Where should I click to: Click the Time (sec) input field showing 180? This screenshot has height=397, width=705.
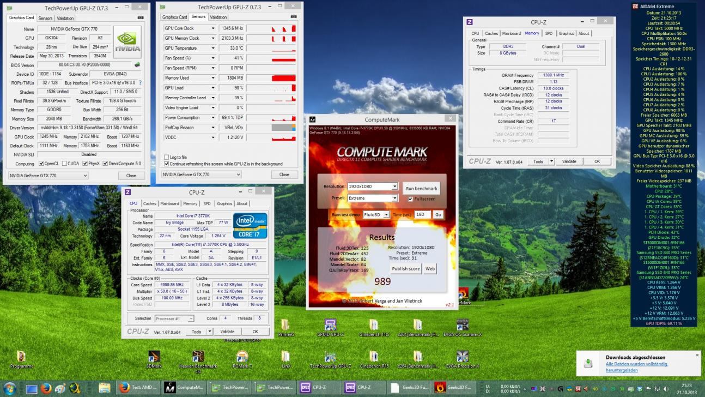422,215
